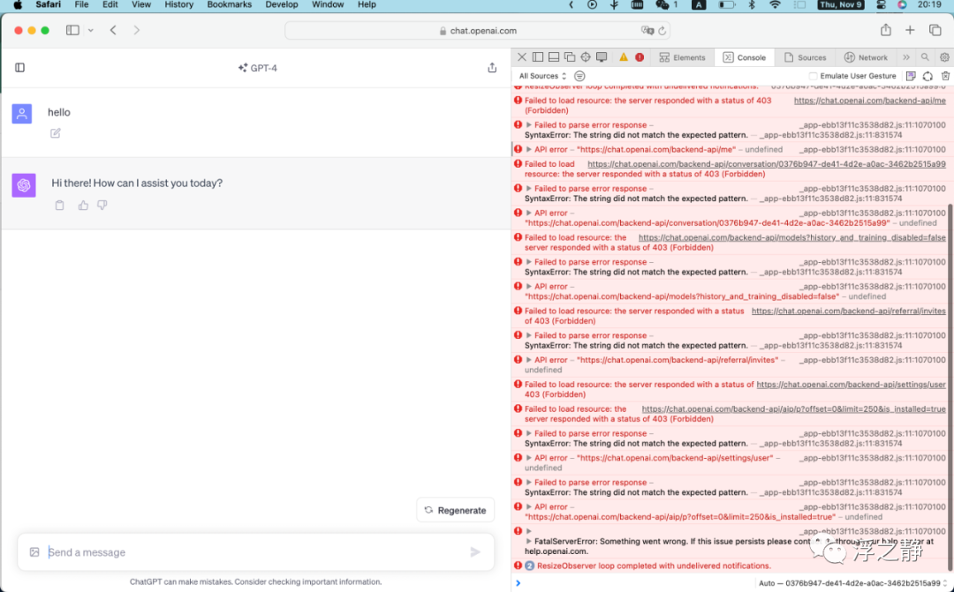Image resolution: width=954 pixels, height=592 pixels.
Task: Click the Safari address bar
Action: 478,30
